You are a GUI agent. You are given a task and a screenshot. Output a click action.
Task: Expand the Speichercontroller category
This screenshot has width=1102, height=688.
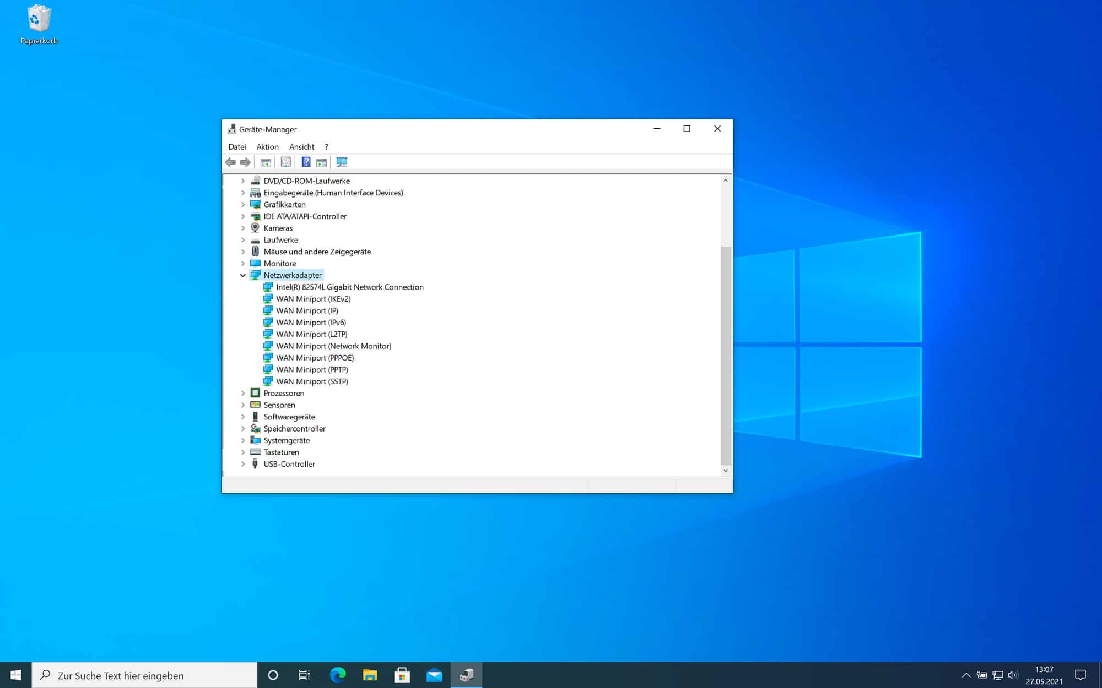point(243,428)
